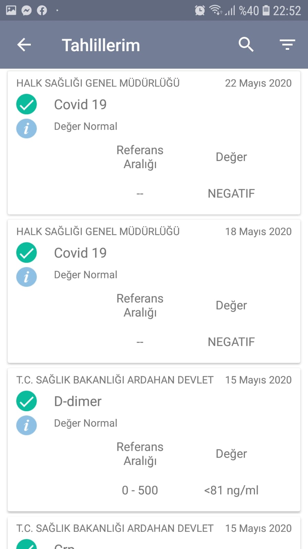
Task: Open search with the magnifier icon
Action: [246, 45]
